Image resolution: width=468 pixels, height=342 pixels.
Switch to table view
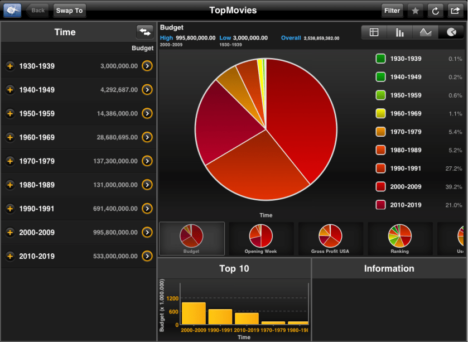tap(374, 32)
